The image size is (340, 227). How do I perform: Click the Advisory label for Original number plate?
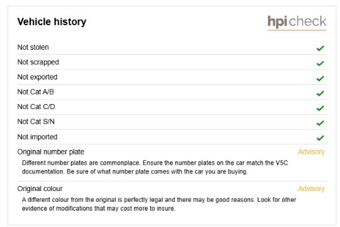[311, 152]
